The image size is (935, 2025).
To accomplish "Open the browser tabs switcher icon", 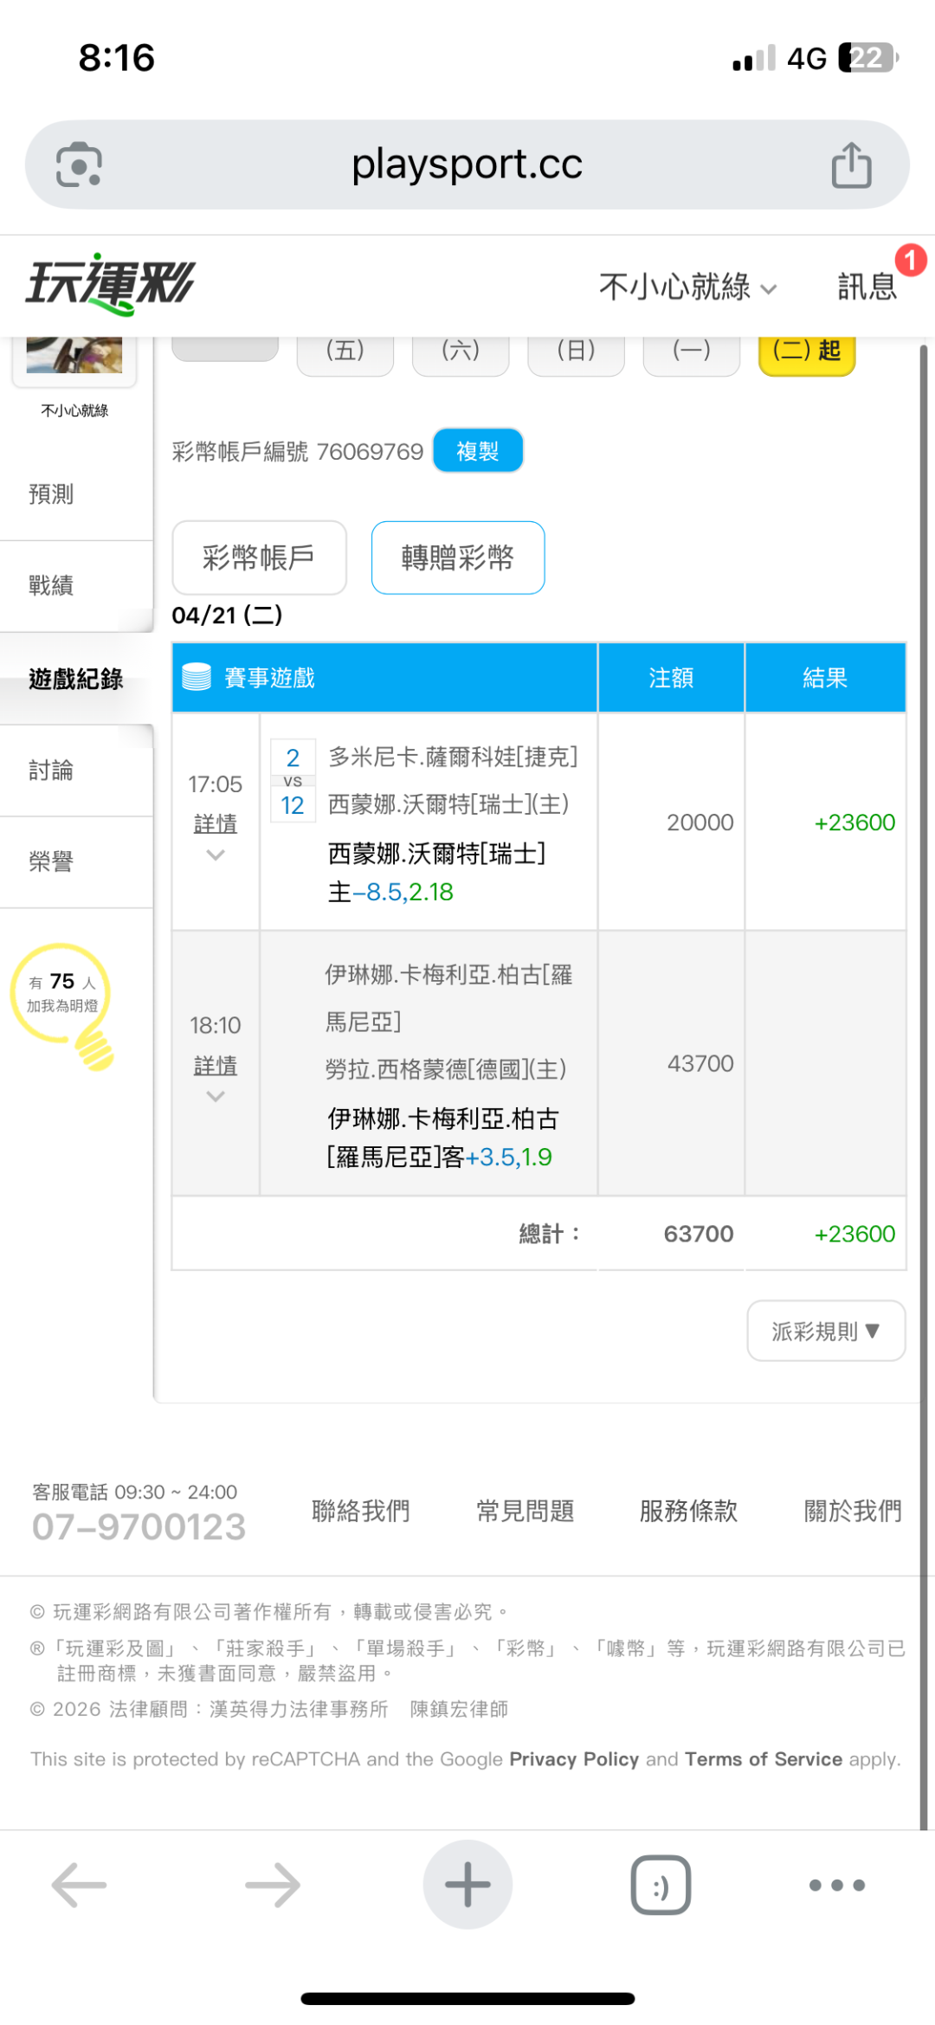I will (661, 1885).
